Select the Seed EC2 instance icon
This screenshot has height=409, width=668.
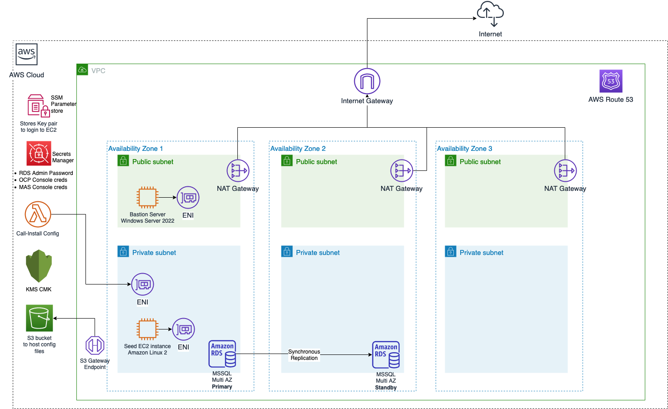pyautogui.click(x=147, y=329)
